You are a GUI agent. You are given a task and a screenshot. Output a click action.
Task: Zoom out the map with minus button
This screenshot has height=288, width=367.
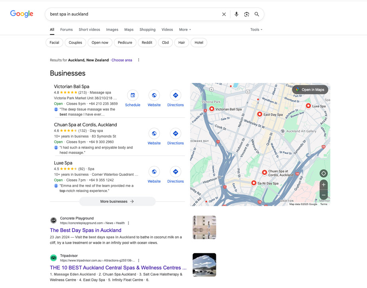coord(324,195)
